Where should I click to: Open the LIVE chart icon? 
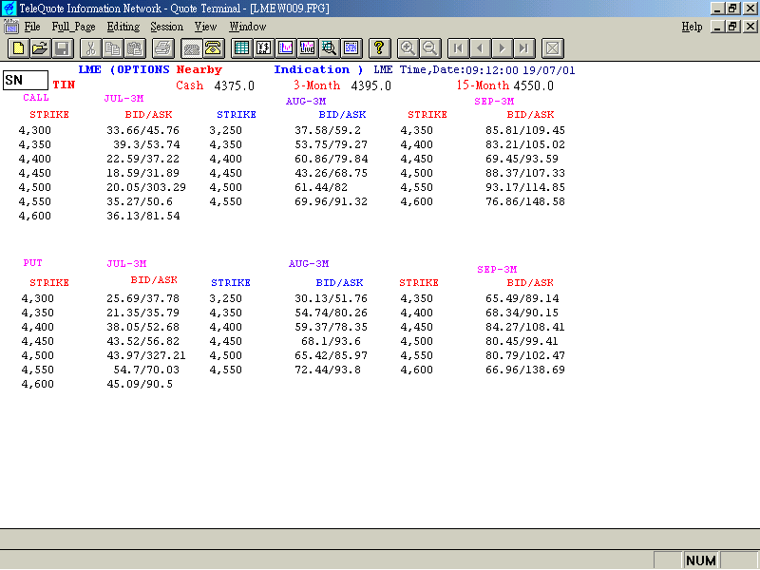[307, 48]
